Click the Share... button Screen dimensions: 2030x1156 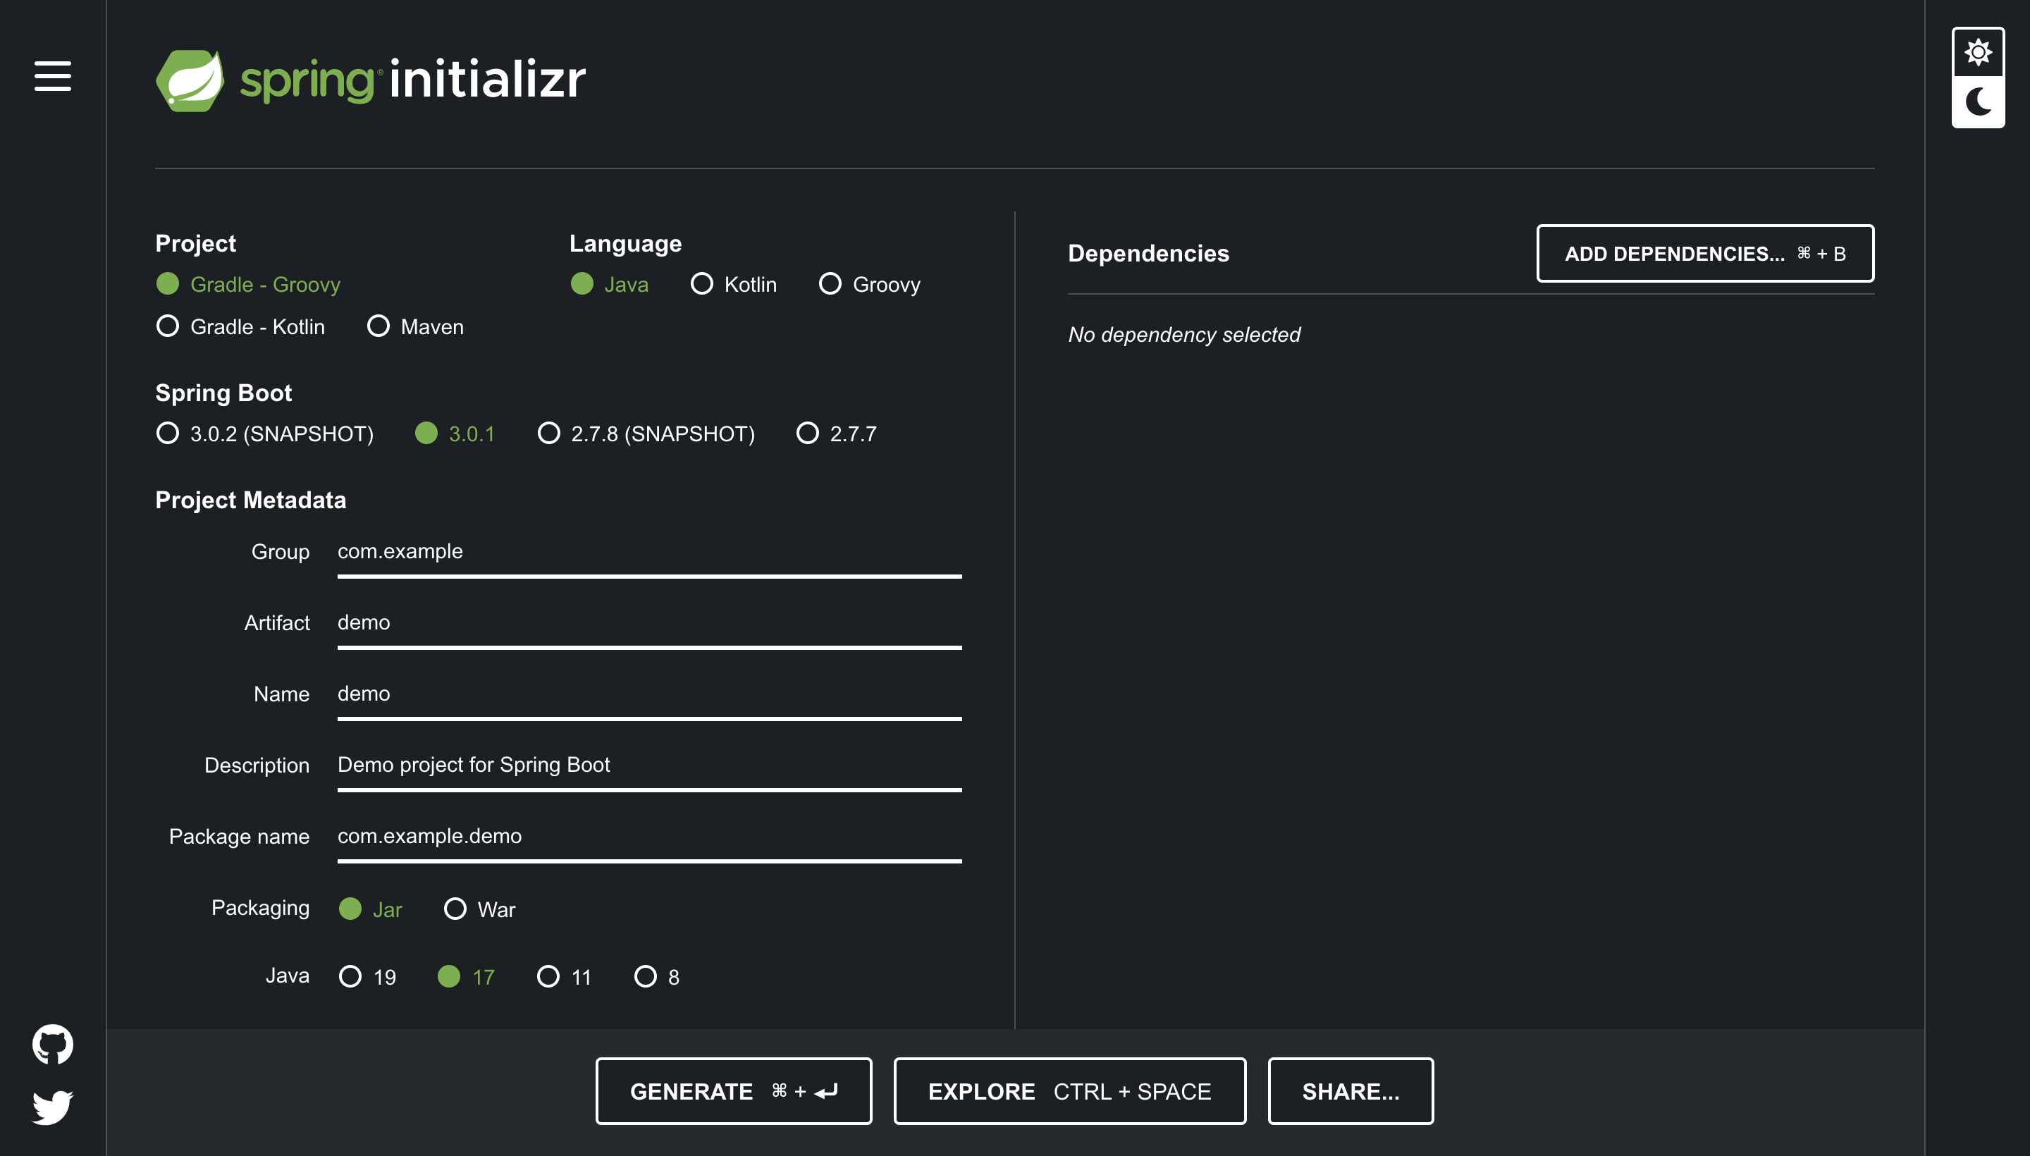(x=1350, y=1091)
